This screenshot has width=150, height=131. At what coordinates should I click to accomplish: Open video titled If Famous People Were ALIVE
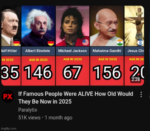pyautogui.click(x=76, y=98)
